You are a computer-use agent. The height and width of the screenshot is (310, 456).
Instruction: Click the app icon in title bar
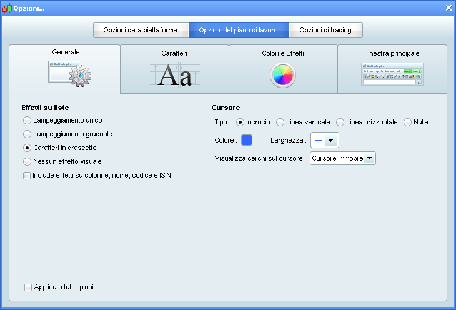coord(7,8)
